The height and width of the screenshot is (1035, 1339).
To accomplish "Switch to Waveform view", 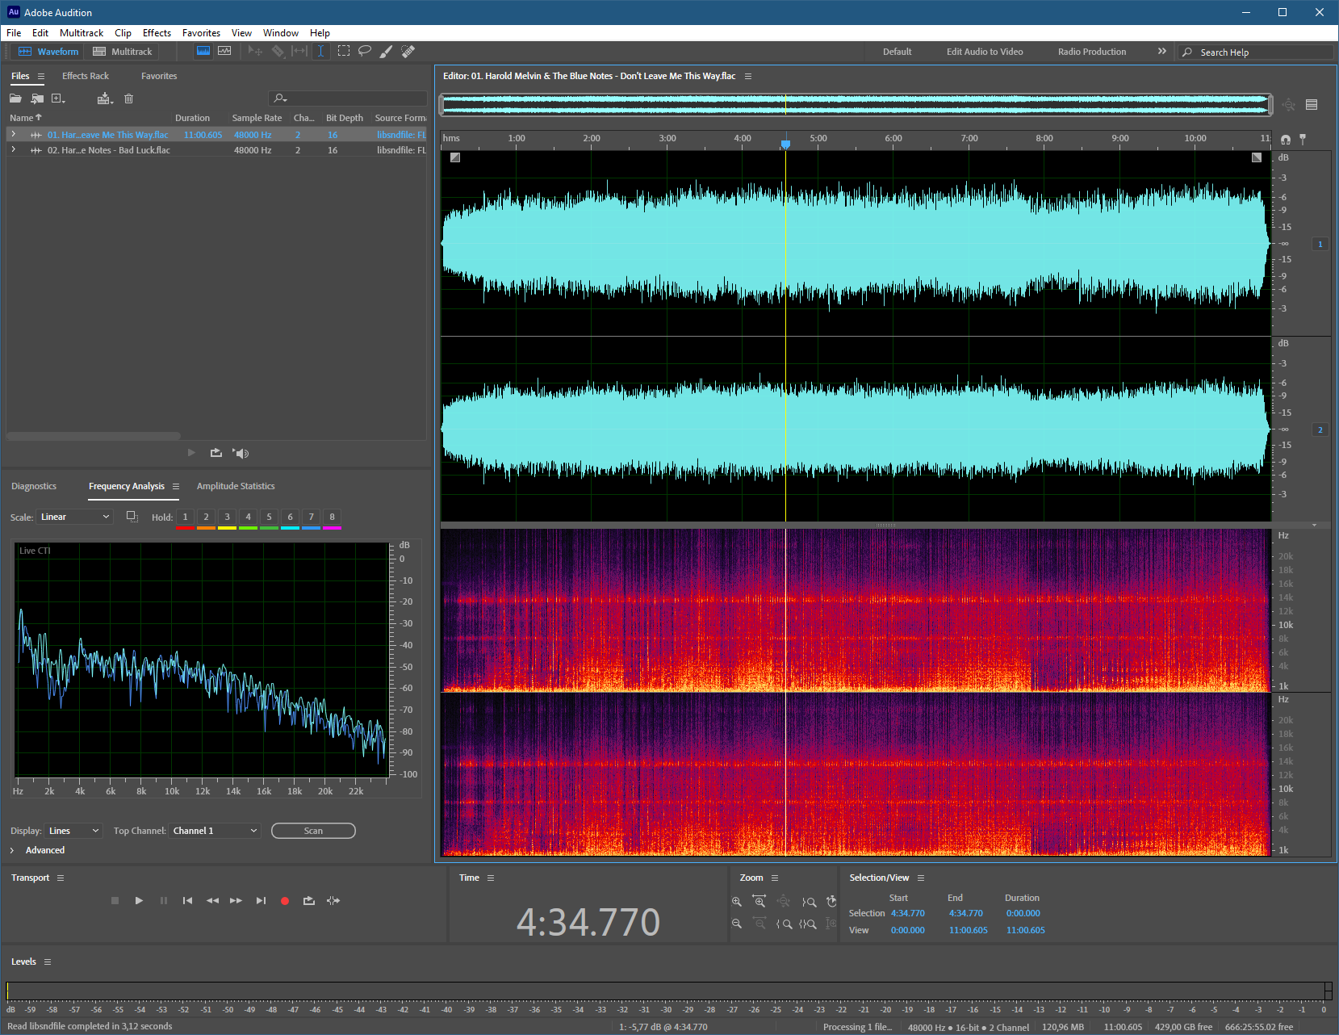I will [48, 52].
